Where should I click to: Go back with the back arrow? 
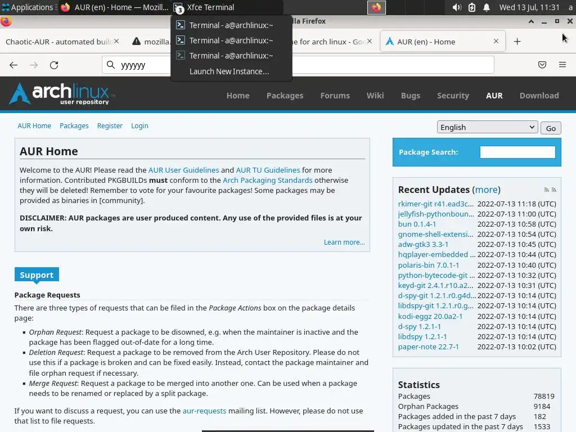point(13,65)
